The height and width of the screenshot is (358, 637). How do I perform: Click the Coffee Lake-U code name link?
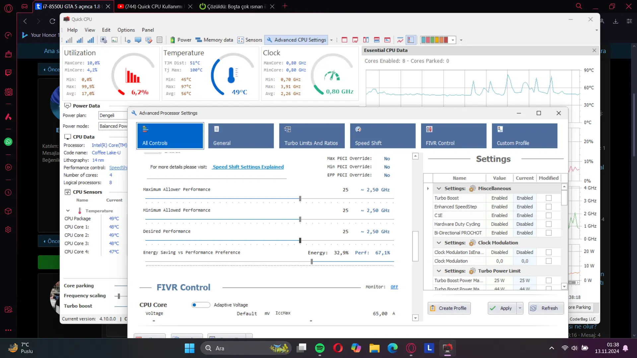point(106,153)
